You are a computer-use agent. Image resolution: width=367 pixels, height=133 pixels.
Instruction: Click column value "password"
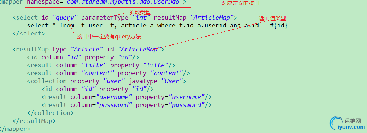pos(114,105)
